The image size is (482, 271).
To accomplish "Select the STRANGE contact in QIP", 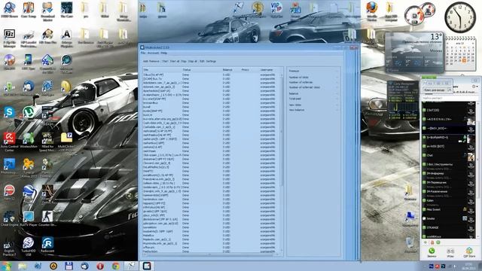I will pos(449,227).
